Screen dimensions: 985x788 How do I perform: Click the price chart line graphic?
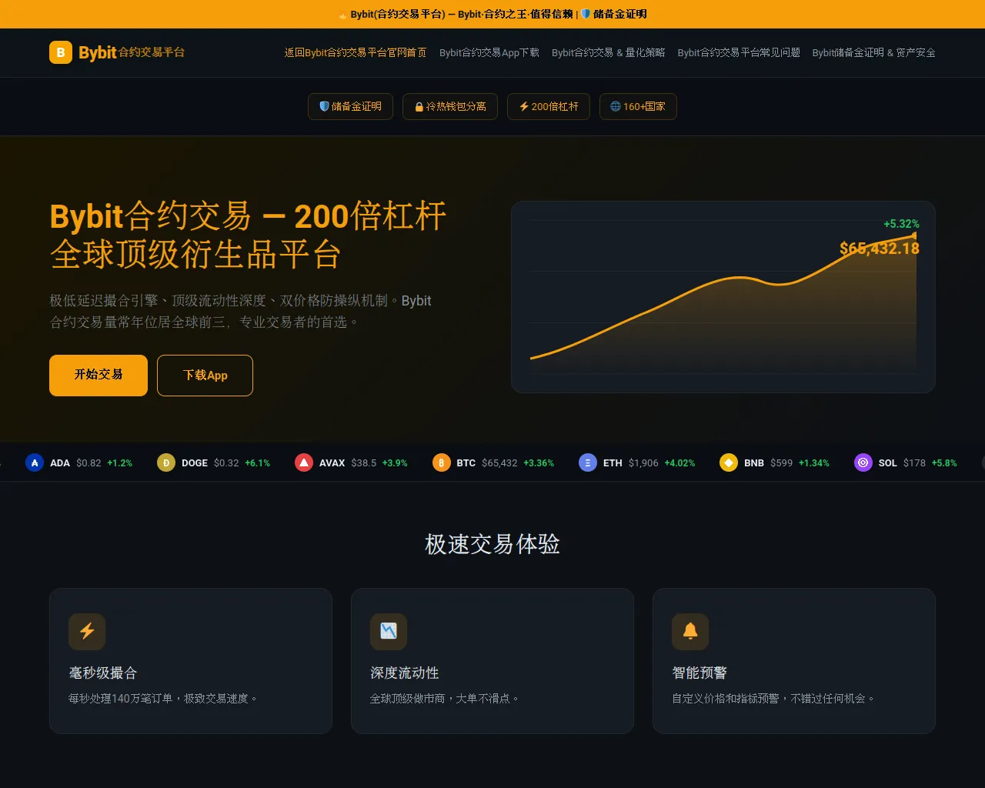click(723, 296)
